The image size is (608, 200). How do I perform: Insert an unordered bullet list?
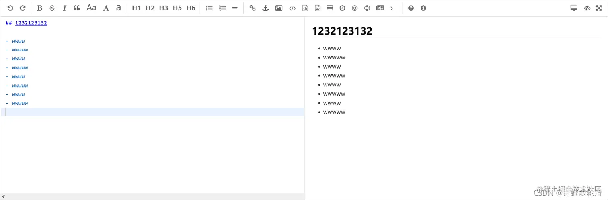pos(209,8)
